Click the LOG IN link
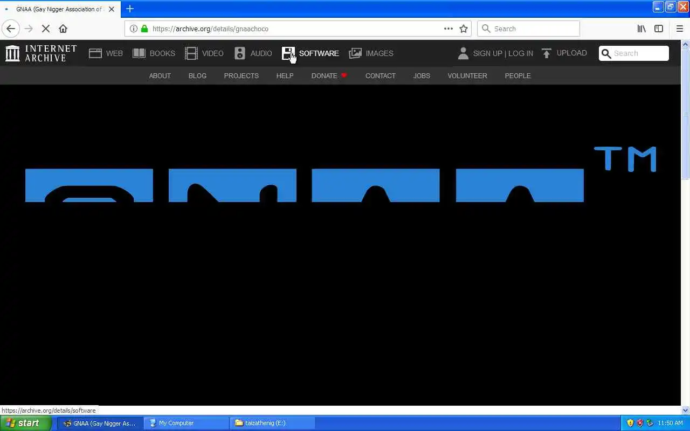 521,53
